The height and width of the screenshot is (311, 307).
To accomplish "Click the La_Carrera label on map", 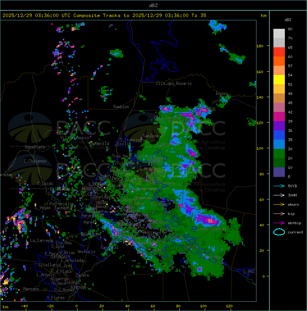I will point(41,240).
